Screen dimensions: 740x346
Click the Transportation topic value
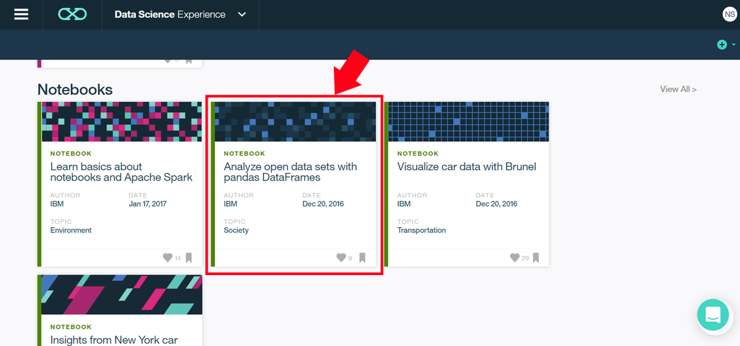[421, 230]
